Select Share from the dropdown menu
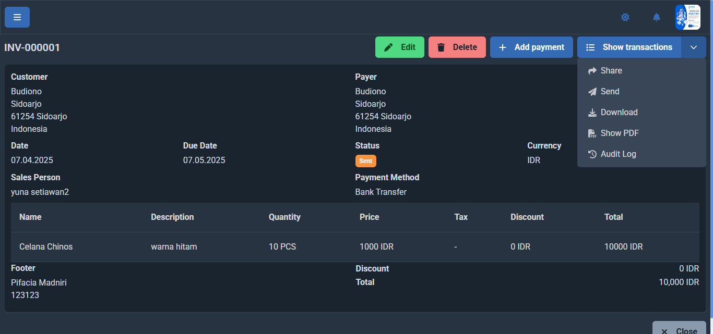 pyautogui.click(x=611, y=71)
